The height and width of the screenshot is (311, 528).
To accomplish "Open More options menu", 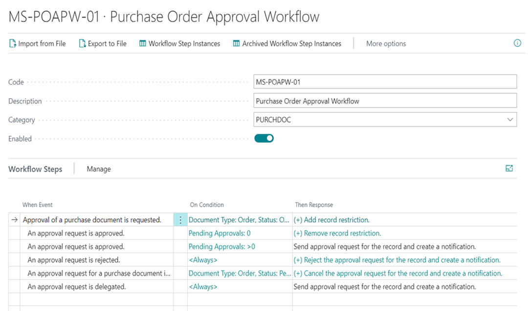I will coord(386,44).
